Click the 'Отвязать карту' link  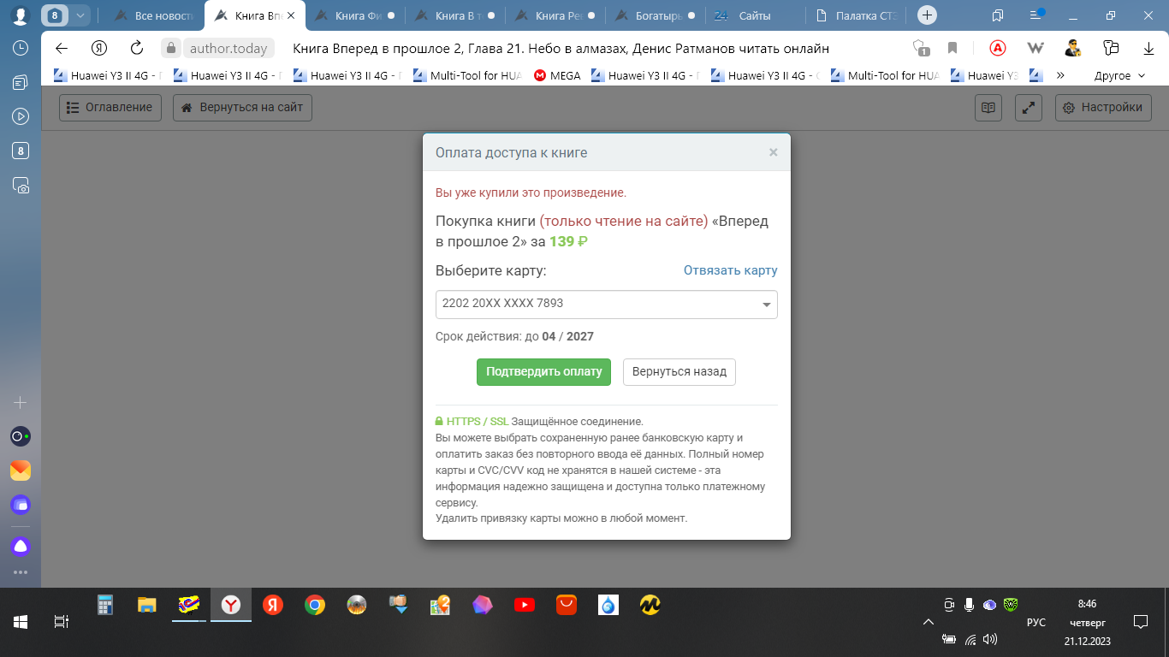(x=731, y=270)
